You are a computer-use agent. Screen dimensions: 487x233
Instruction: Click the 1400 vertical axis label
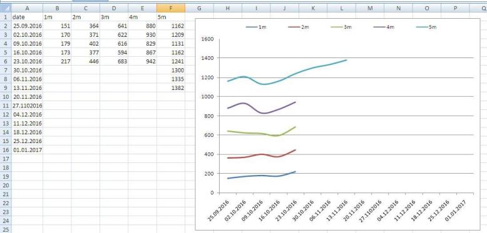point(208,58)
